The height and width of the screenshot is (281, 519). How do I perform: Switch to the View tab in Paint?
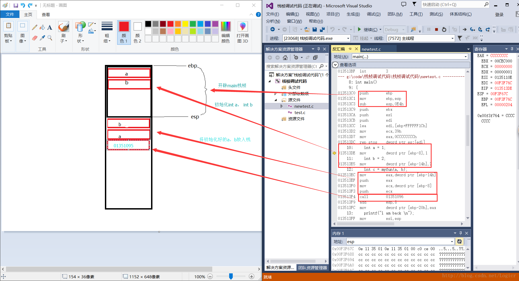coord(46,14)
